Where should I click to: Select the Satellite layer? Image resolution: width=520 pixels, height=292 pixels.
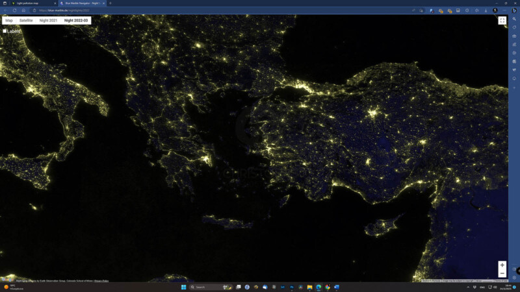(x=26, y=21)
